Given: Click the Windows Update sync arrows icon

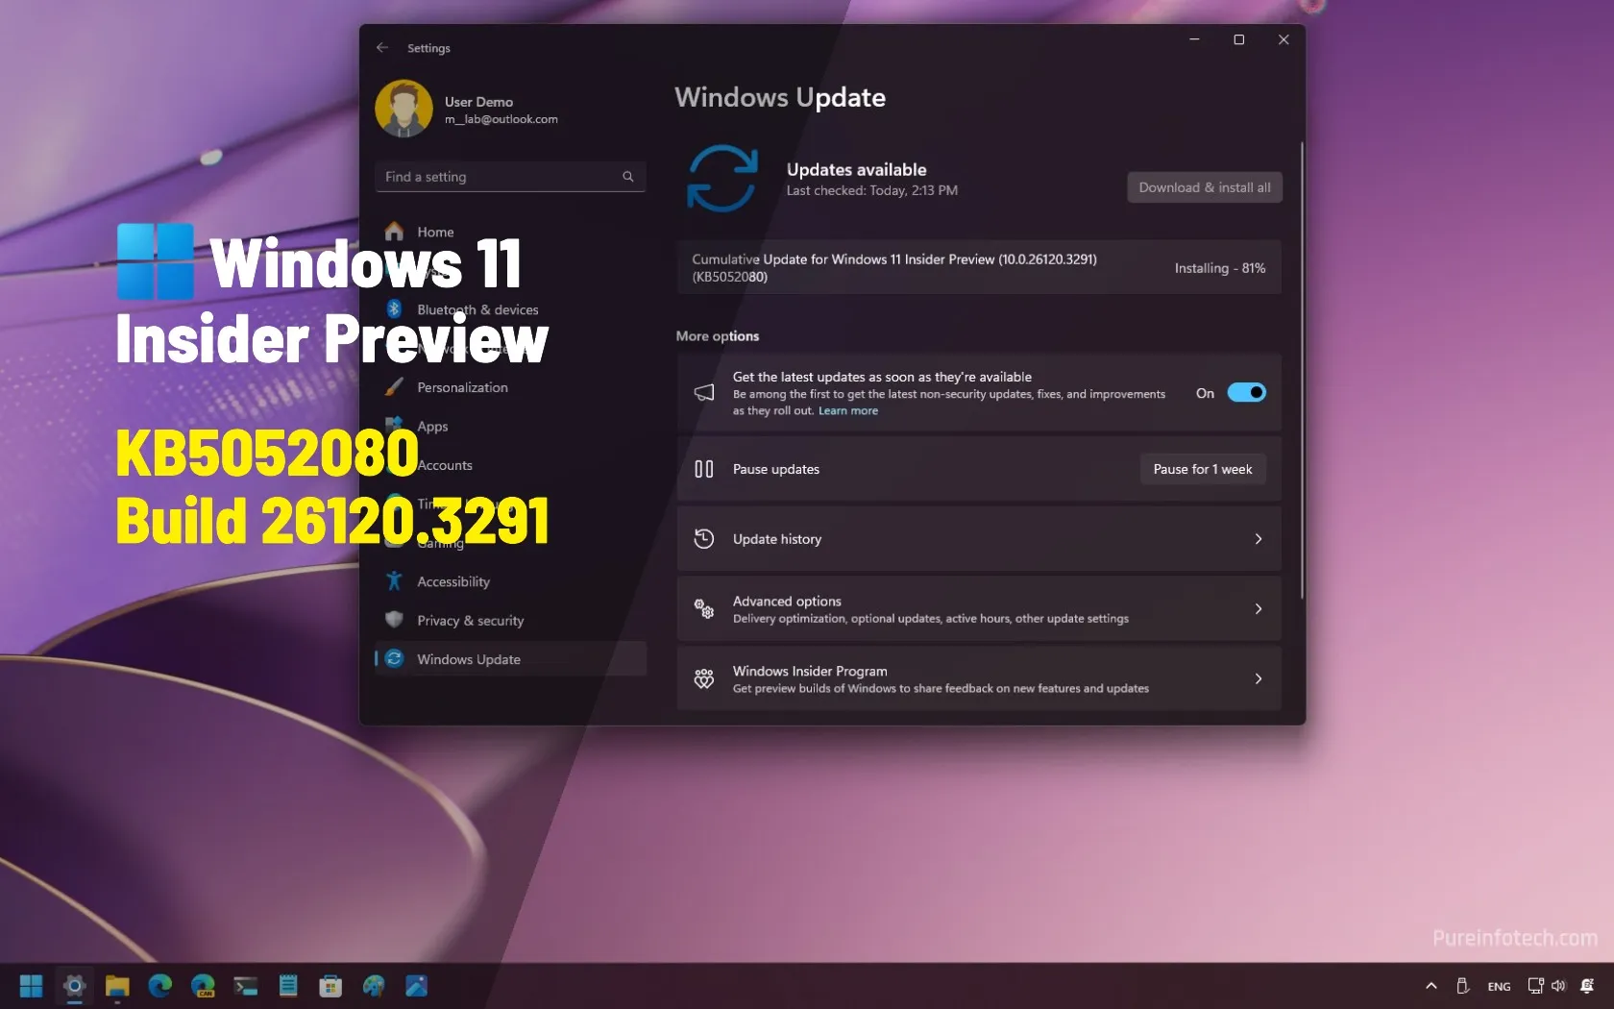Looking at the screenshot, I should point(722,179).
